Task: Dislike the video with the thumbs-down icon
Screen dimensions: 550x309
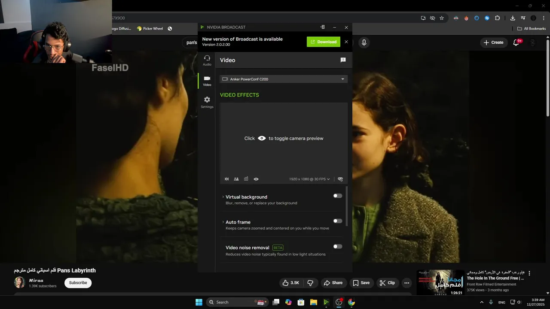Action: [x=310, y=283]
